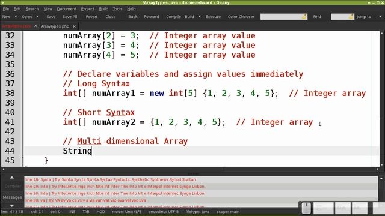Click the editor vertical scrollbar up arrow
This screenshot has width=385, height=216.
tap(382, 33)
